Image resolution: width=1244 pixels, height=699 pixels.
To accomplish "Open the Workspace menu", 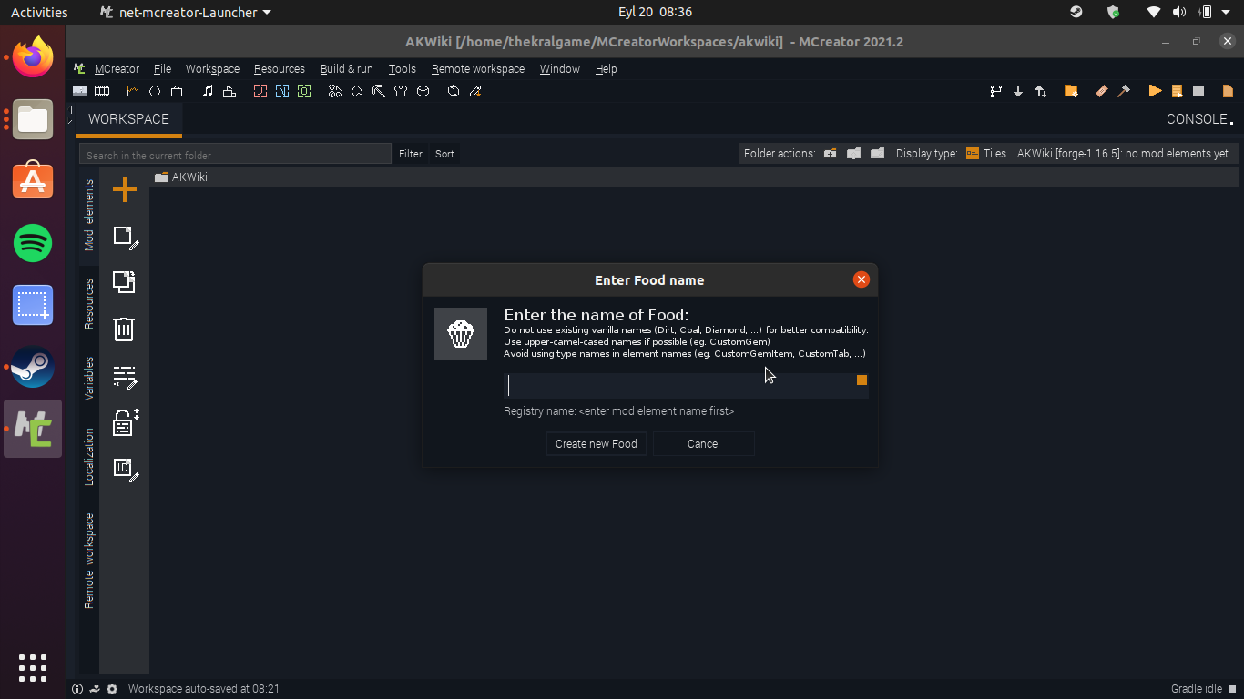I will 212,69.
